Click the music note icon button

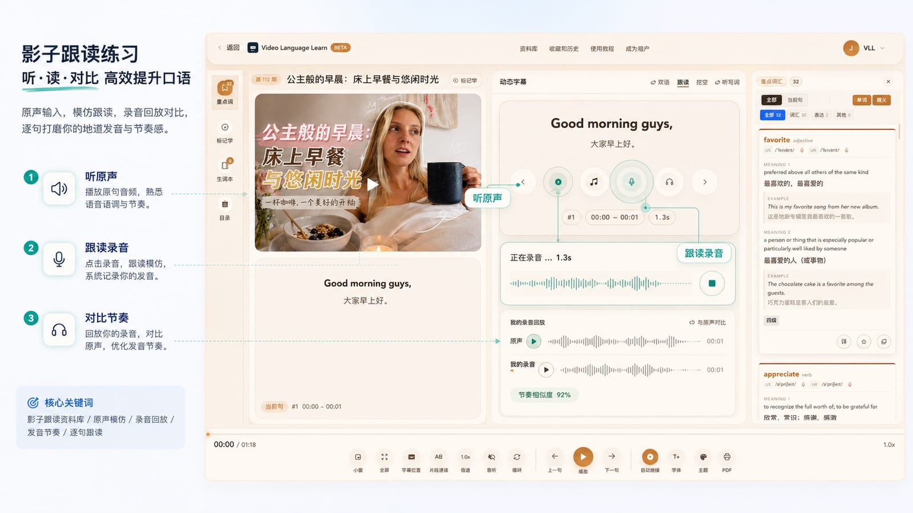point(594,182)
